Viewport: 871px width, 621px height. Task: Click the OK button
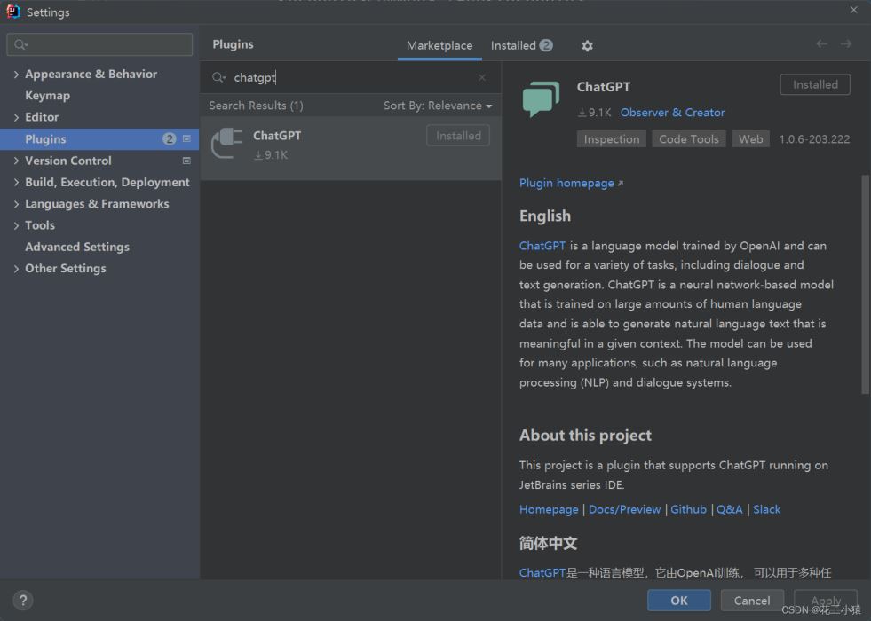point(679,600)
